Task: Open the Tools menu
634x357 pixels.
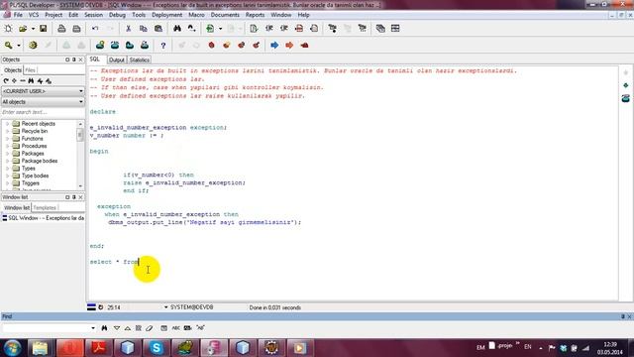Action: click(139, 15)
